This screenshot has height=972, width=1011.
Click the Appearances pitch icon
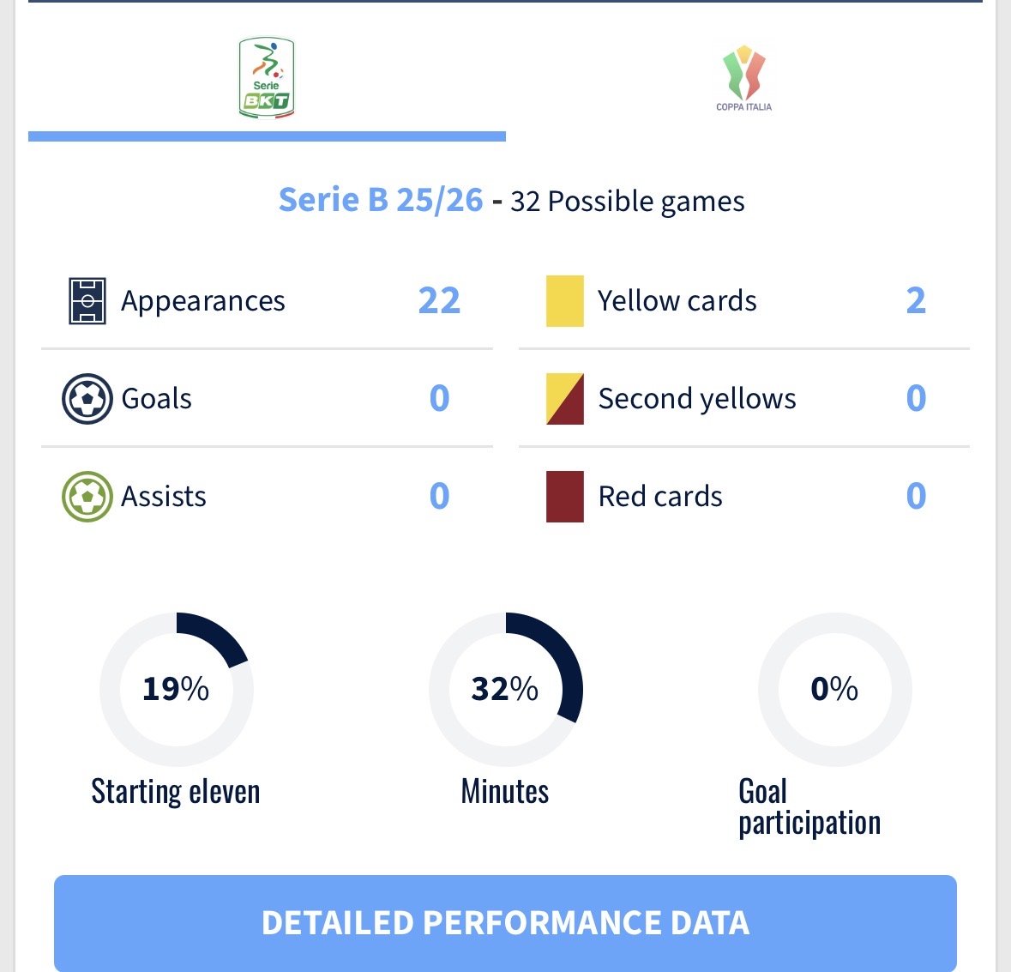click(87, 301)
